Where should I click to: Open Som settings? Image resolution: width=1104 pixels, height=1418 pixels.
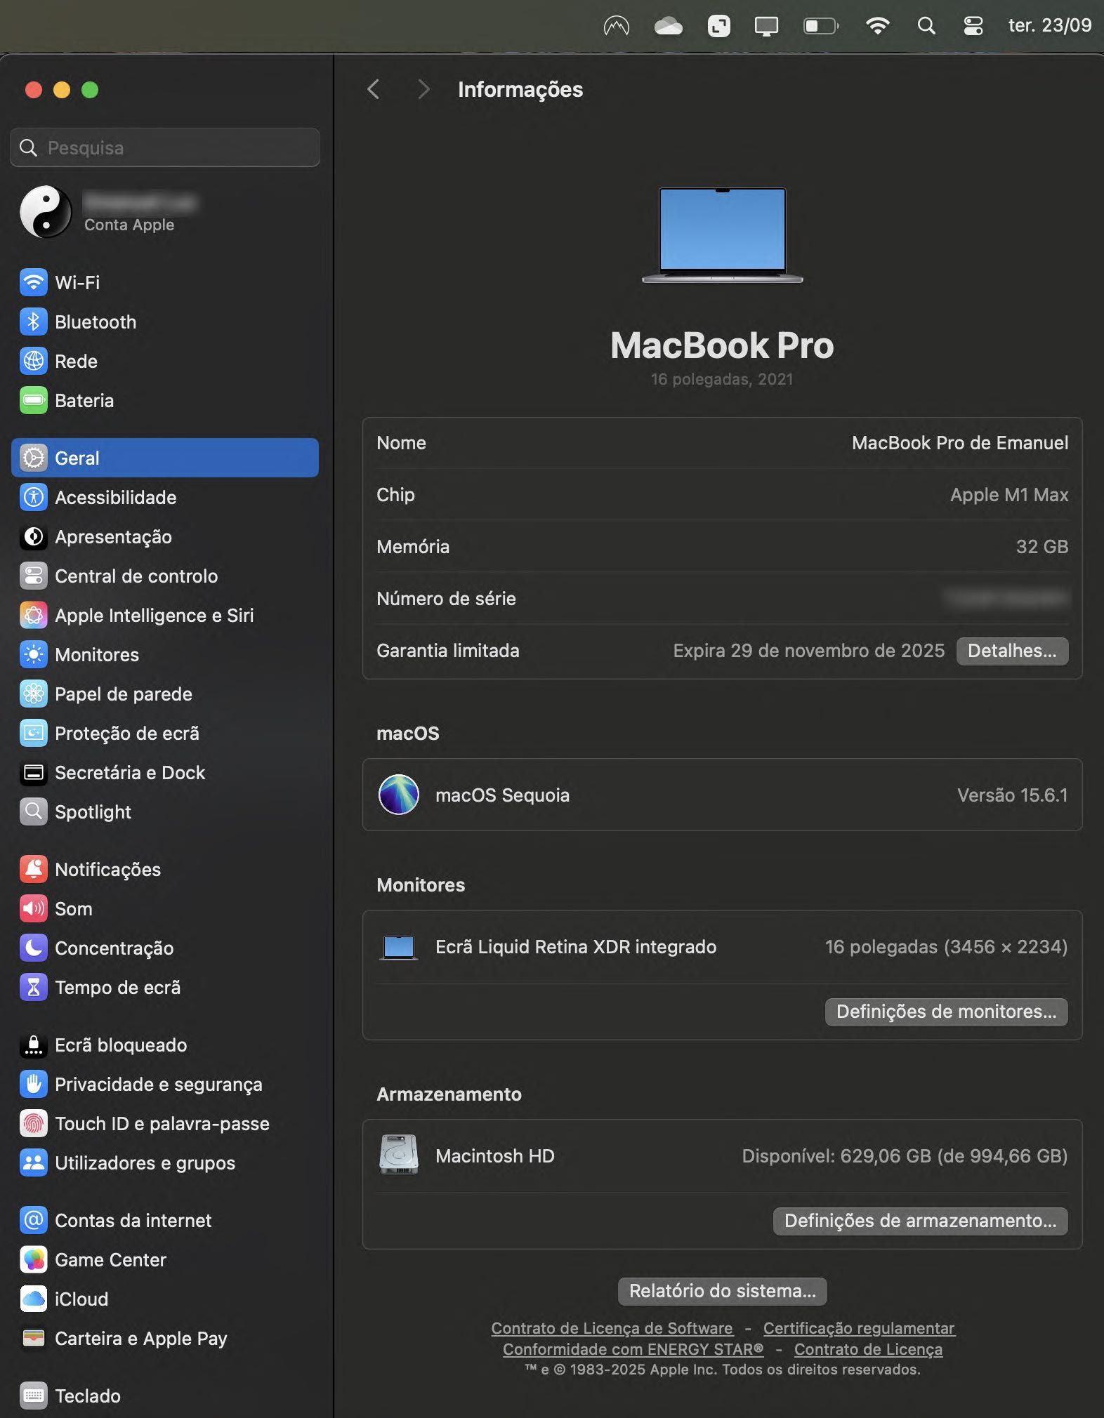tap(165, 908)
